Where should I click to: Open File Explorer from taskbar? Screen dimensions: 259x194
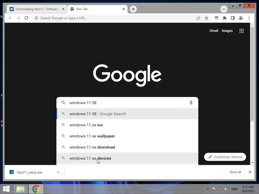(21, 189)
